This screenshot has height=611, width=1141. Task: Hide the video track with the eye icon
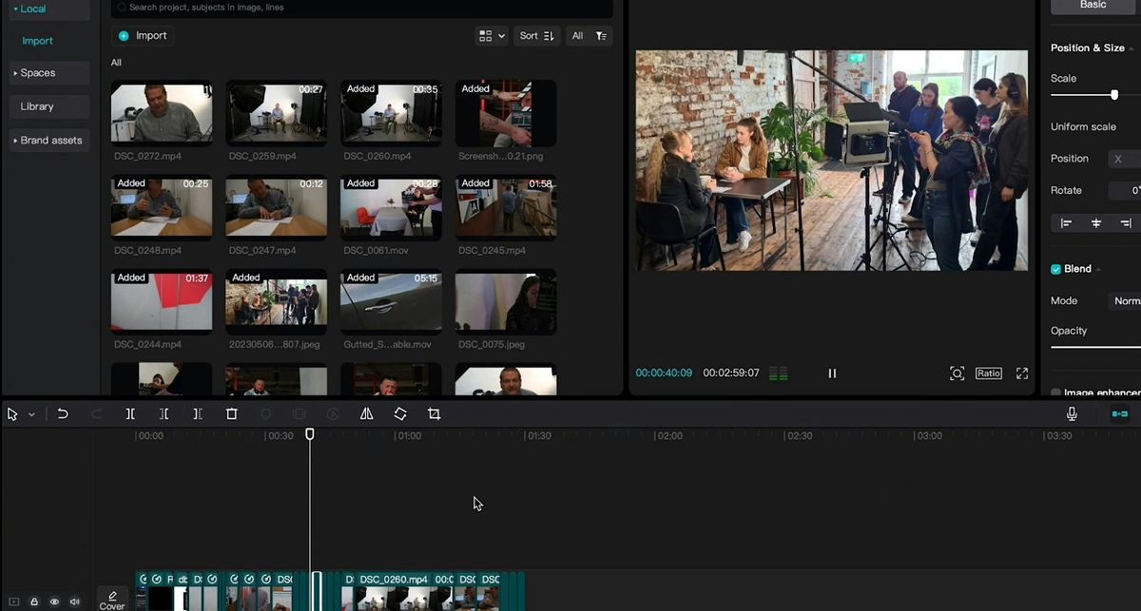point(54,601)
